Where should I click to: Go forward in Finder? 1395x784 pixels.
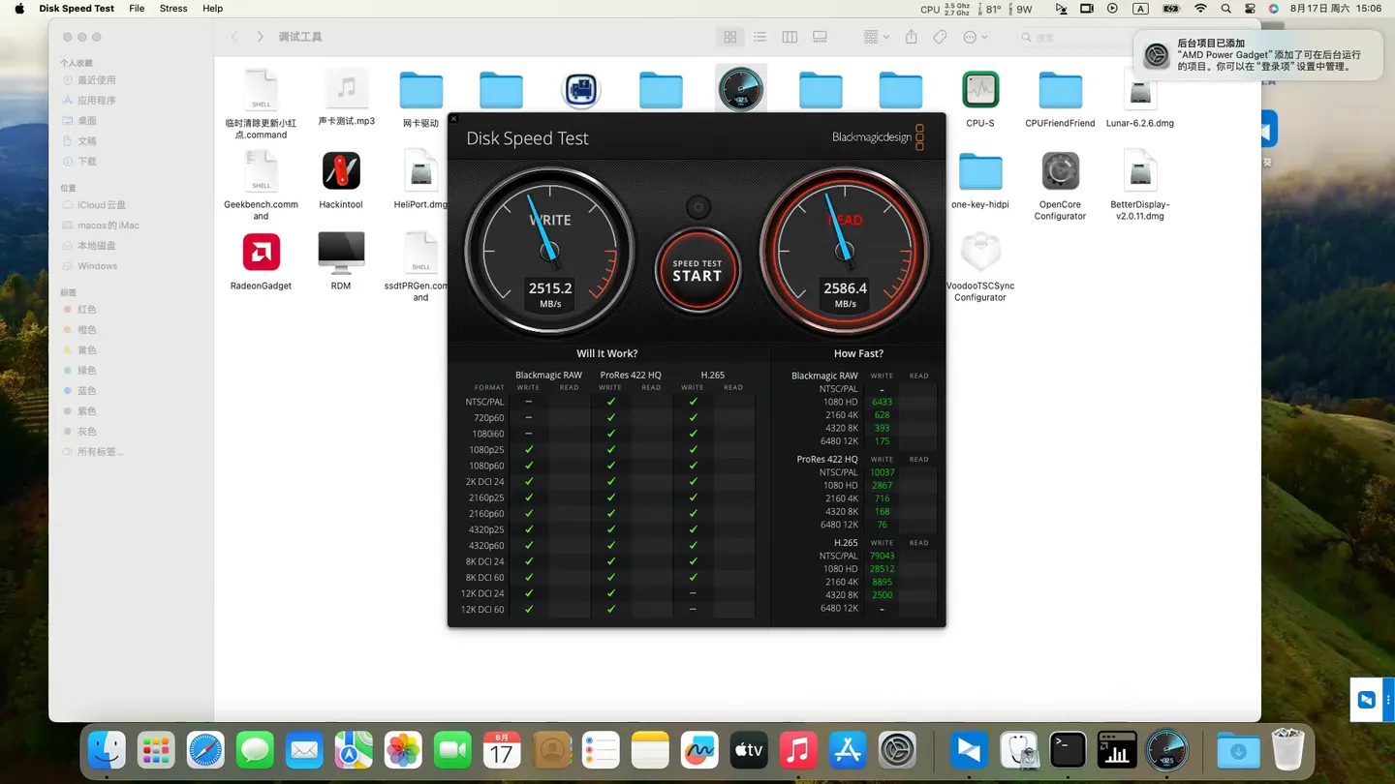click(260, 37)
